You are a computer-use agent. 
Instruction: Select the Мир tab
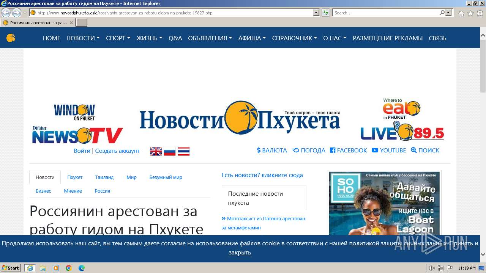(131, 177)
